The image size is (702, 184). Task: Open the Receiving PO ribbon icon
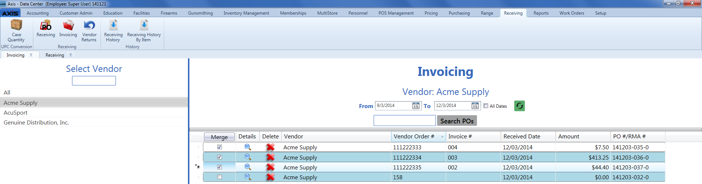(x=46, y=28)
